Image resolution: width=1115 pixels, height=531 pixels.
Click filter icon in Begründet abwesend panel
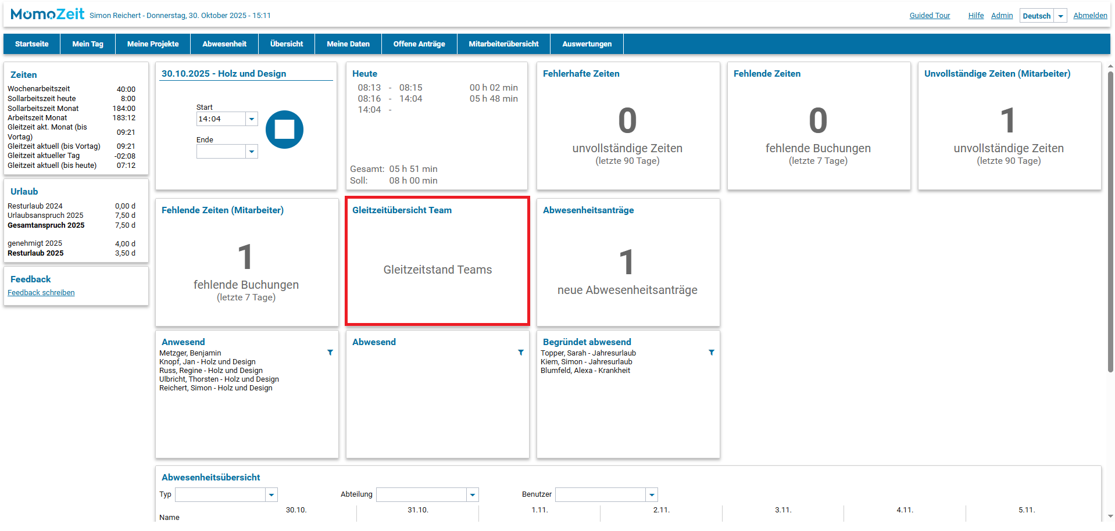[712, 353]
